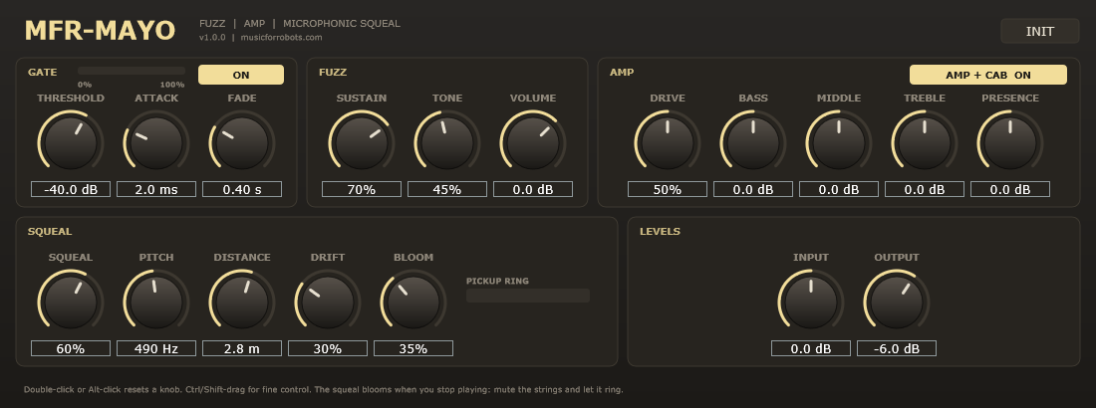Select the Input 0.0 dB value field
The image size is (1096, 408).
click(811, 348)
